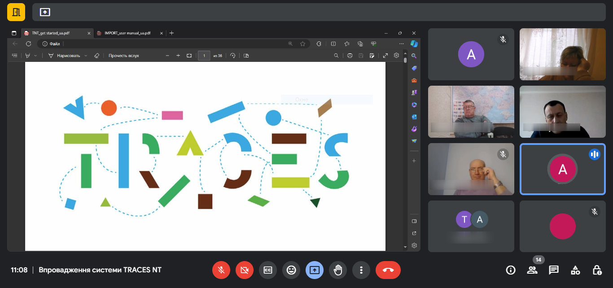613x288 pixels.
Task: Select the participant tile with purple avatar A
Action: [471, 54]
